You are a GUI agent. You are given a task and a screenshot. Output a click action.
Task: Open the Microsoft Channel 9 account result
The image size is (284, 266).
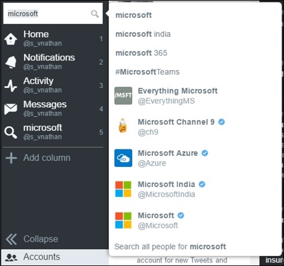click(195, 127)
